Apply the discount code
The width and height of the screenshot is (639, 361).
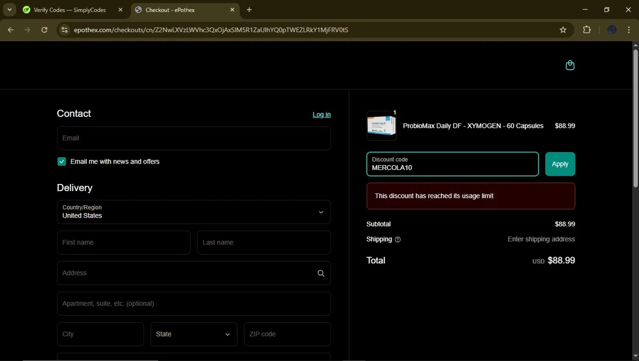(x=560, y=164)
